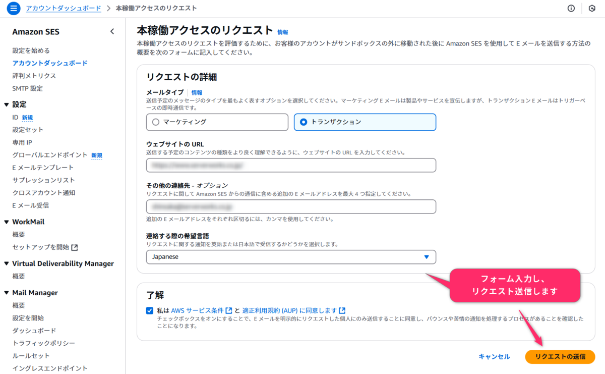This screenshot has height=374, width=605.
Task: Click external icon after AWS サービス条件
Action: pos(229,310)
